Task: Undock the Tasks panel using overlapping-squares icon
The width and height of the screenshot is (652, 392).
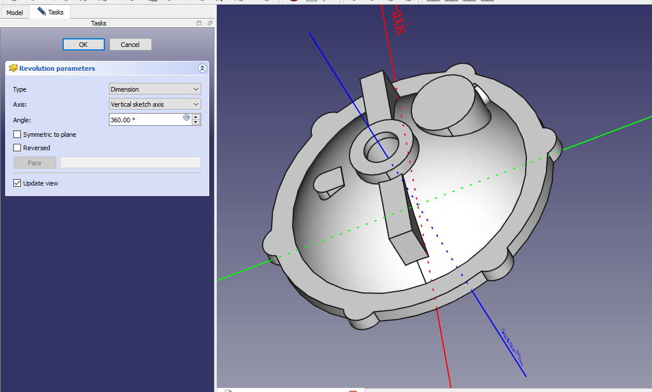Action: 209,23
